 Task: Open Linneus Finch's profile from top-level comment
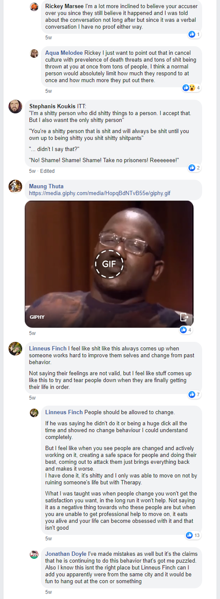47,349
